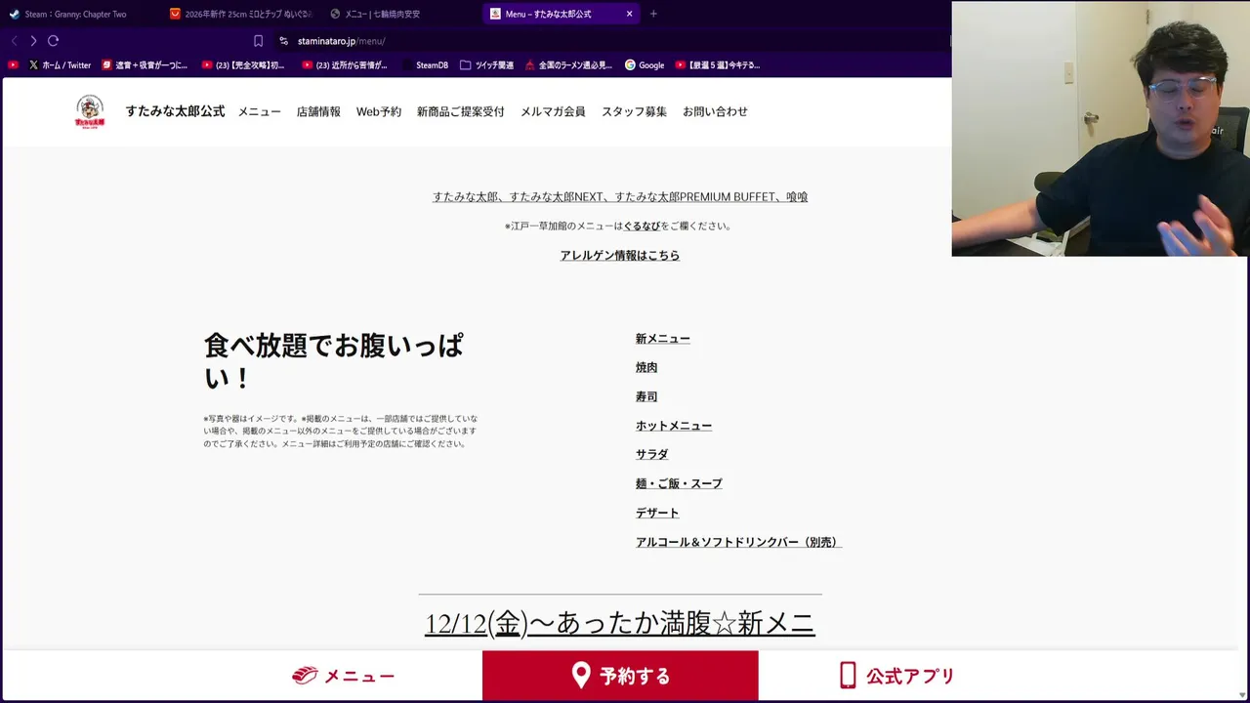The width and height of the screenshot is (1250, 703).
Task: Click the bottom bar メニュー button
Action: [x=344, y=676]
